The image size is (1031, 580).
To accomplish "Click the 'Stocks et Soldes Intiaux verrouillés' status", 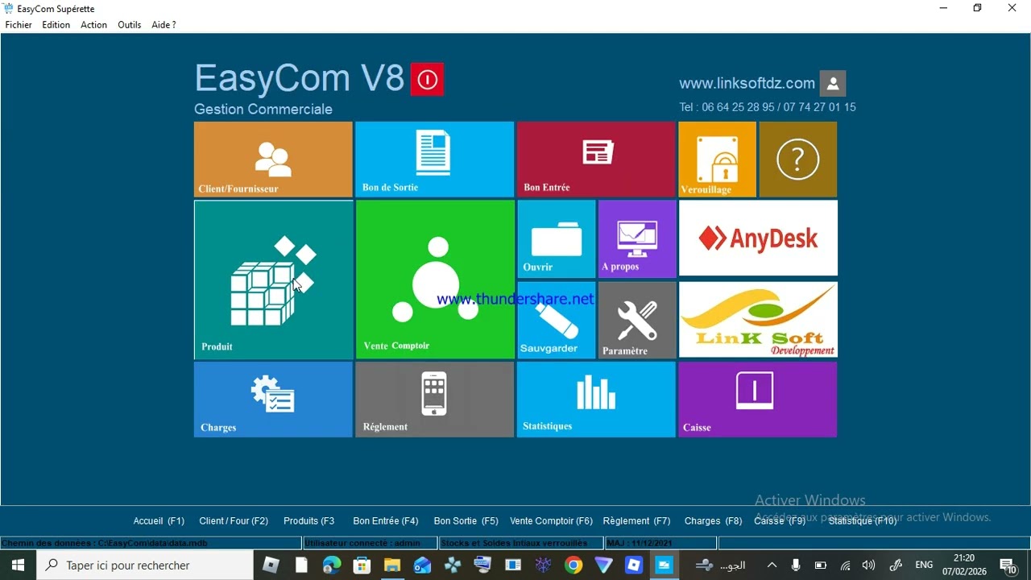I will pos(521,544).
